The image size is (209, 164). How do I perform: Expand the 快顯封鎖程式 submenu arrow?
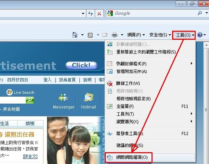[x=191, y=64]
